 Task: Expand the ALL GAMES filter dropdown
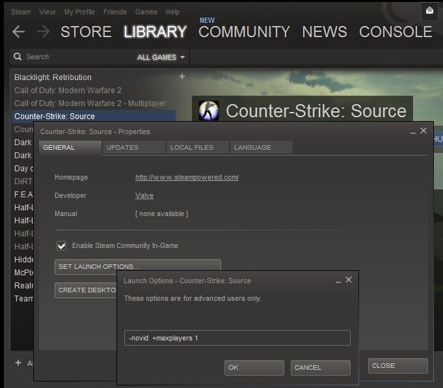pyautogui.click(x=161, y=57)
